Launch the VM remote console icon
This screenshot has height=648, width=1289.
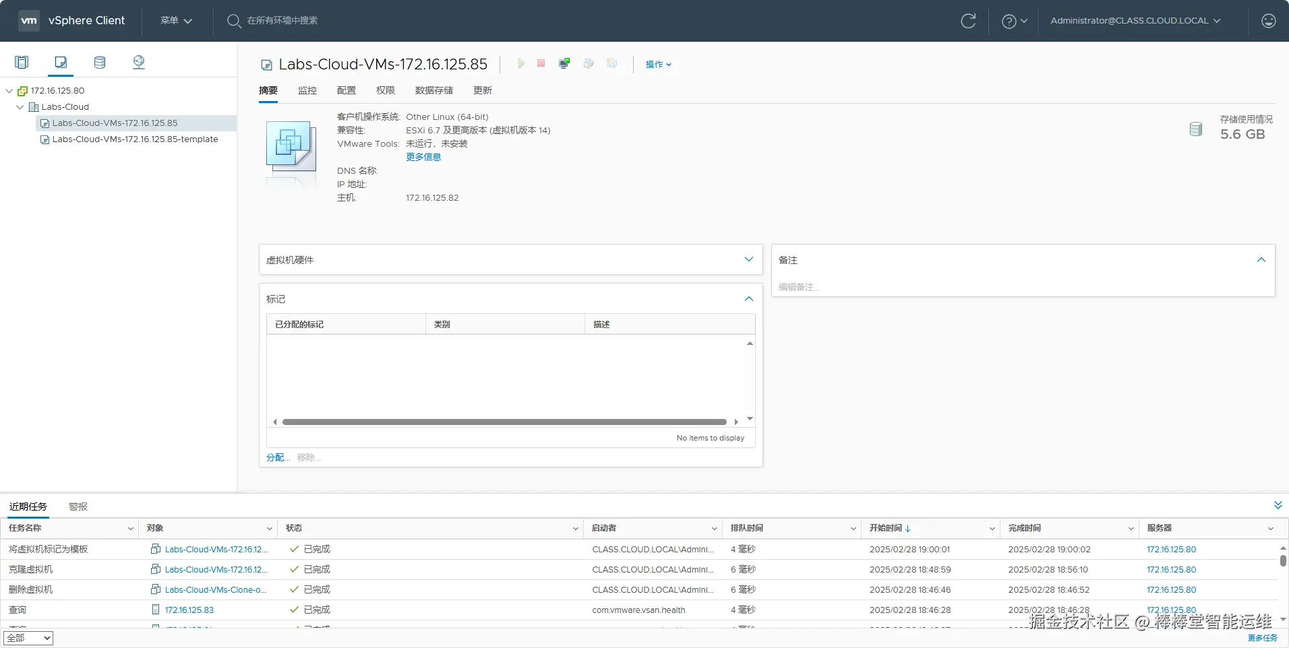(x=564, y=63)
